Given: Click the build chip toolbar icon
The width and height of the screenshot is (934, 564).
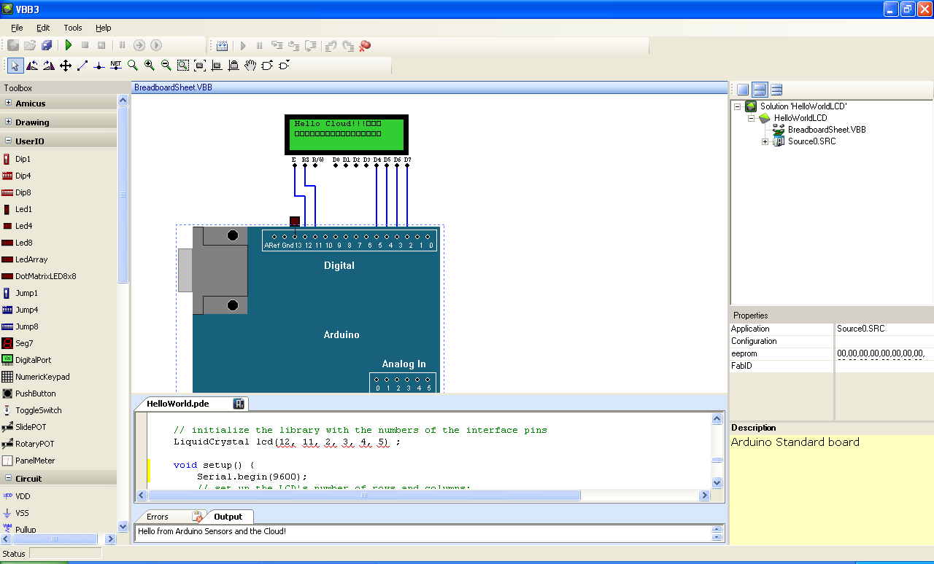Looking at the screenshot, I should pos(223,45).
